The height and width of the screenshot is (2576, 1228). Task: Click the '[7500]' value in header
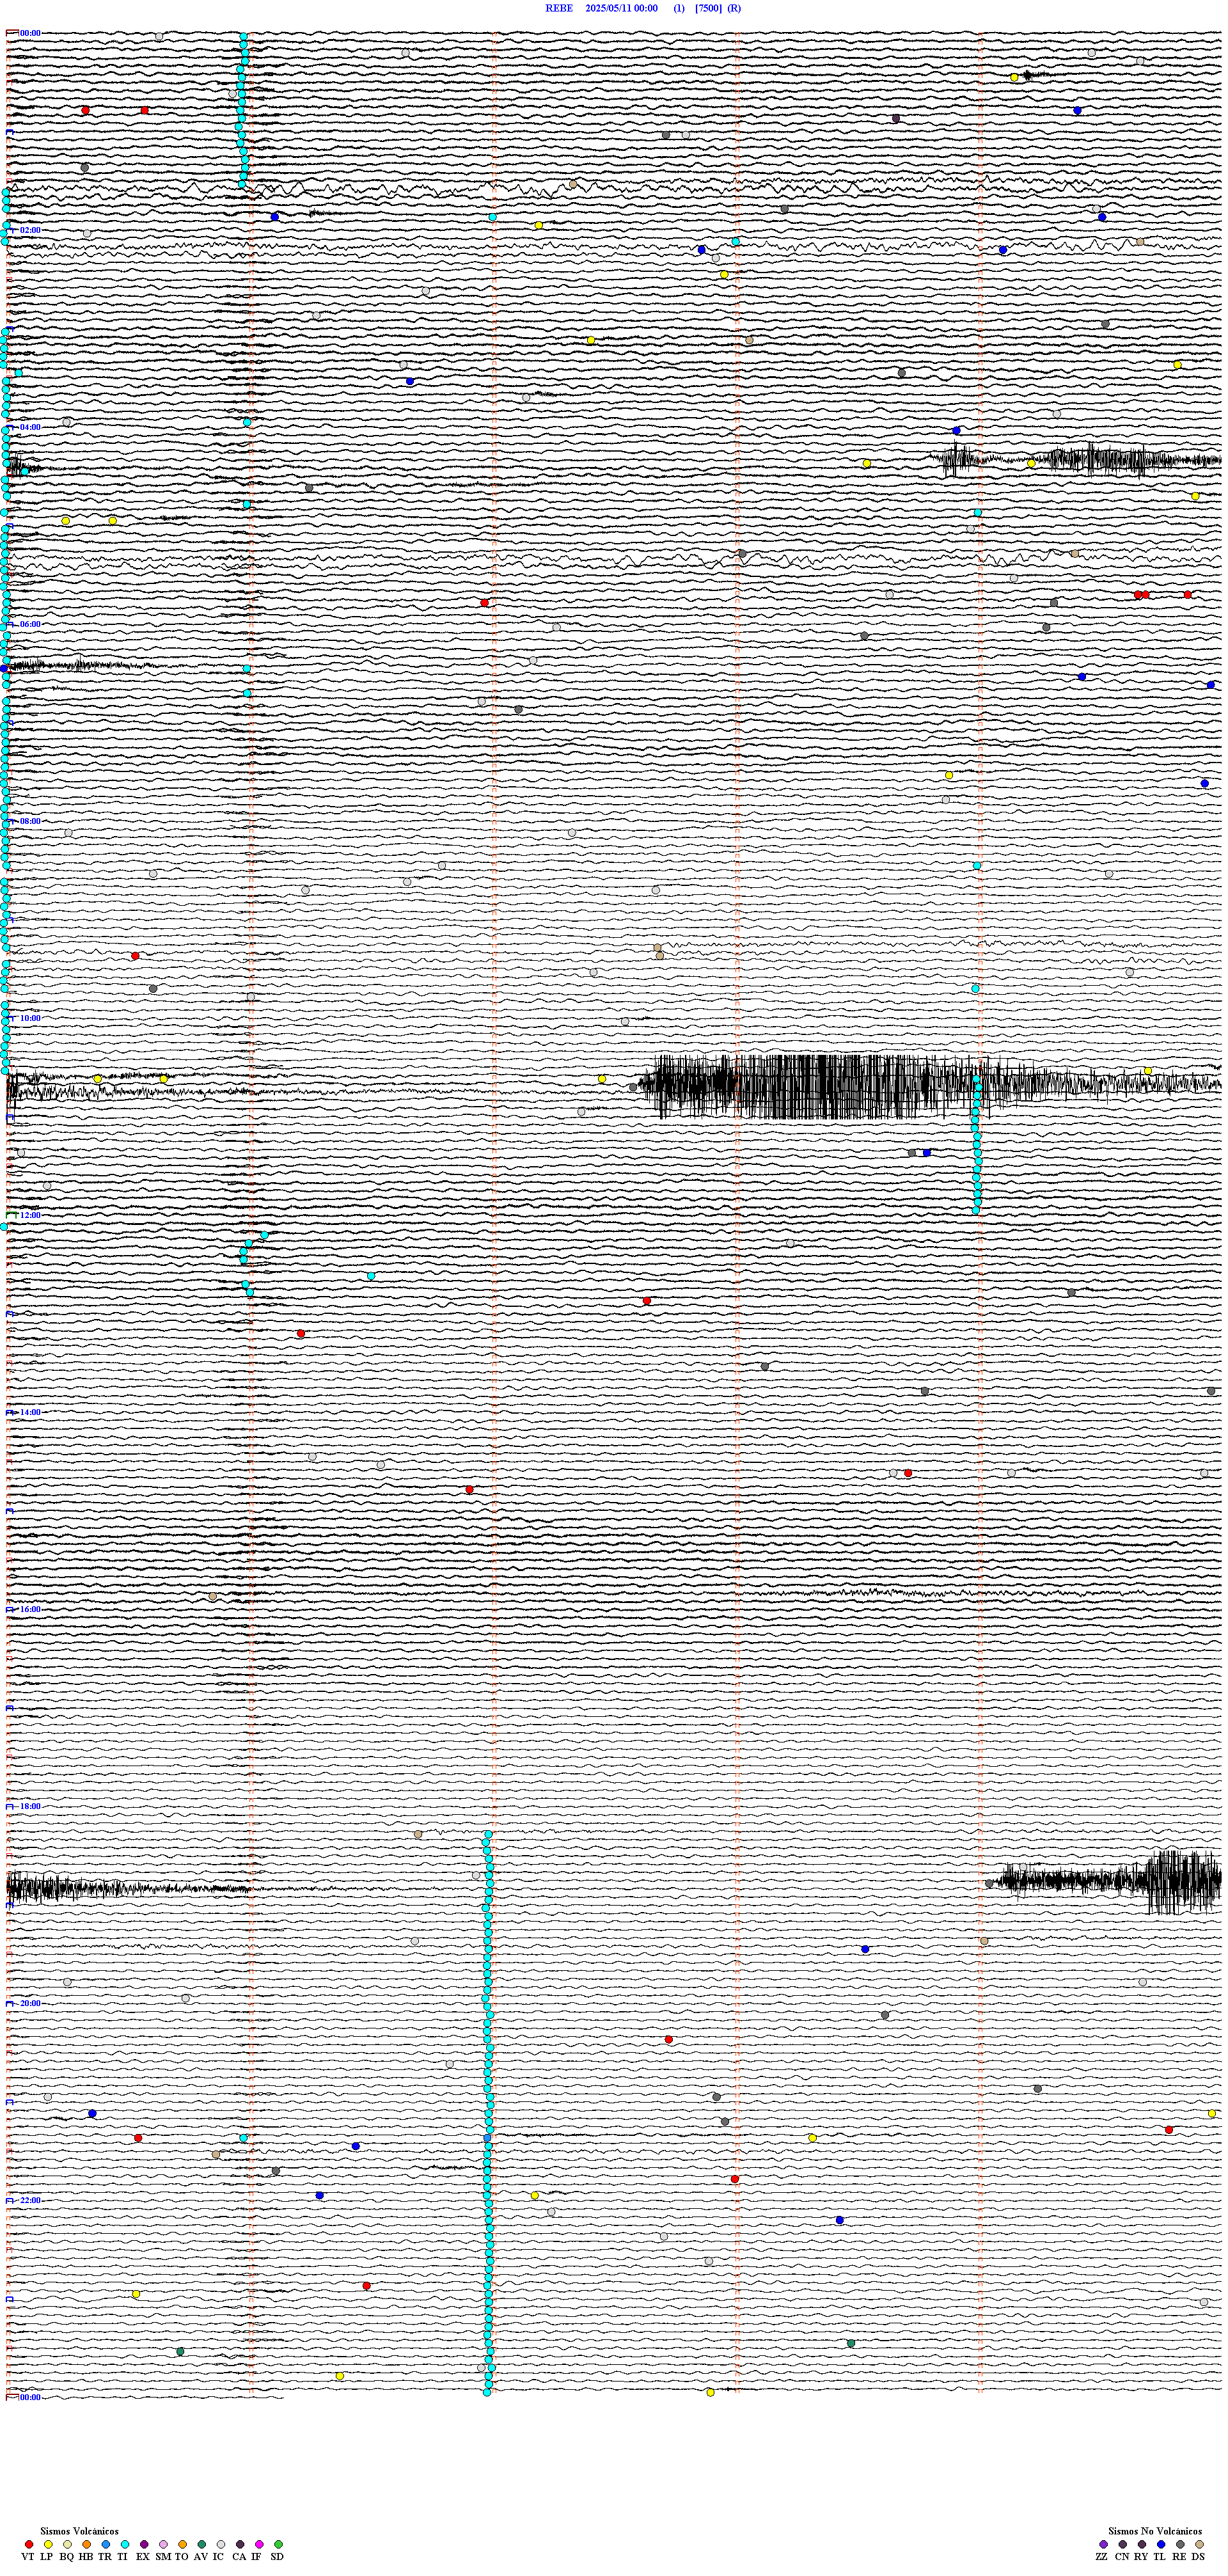708,8
